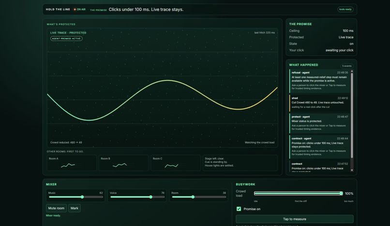Click the find the cliff slider label
Screen dimensions: 390x226
[x=300, y=201]
